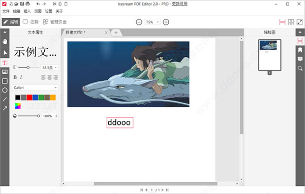Cut selection with the scissors icon

pyautogui.click(x=54, y=4)
